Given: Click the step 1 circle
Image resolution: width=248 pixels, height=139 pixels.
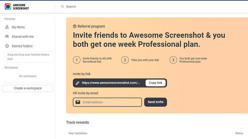Looking at the screenshot, I should [x=77, y=60].
